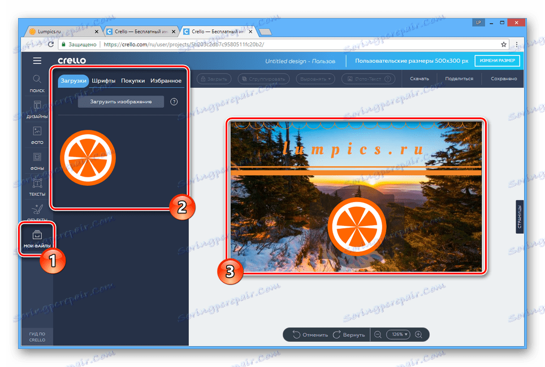Click Скачать to download design
This screenshot has width=545, height=367.
click(419, 79)
